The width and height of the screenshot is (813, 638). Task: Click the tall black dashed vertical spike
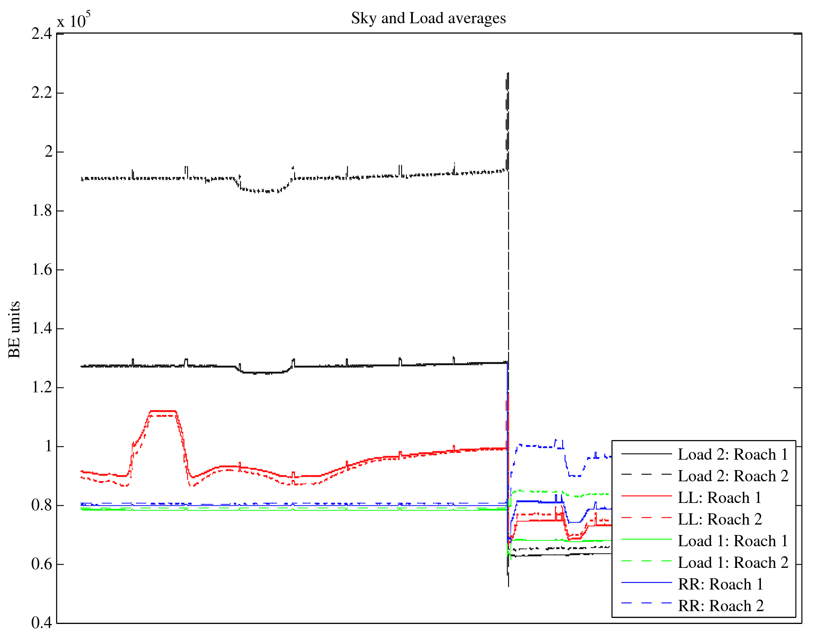[508, 120]
